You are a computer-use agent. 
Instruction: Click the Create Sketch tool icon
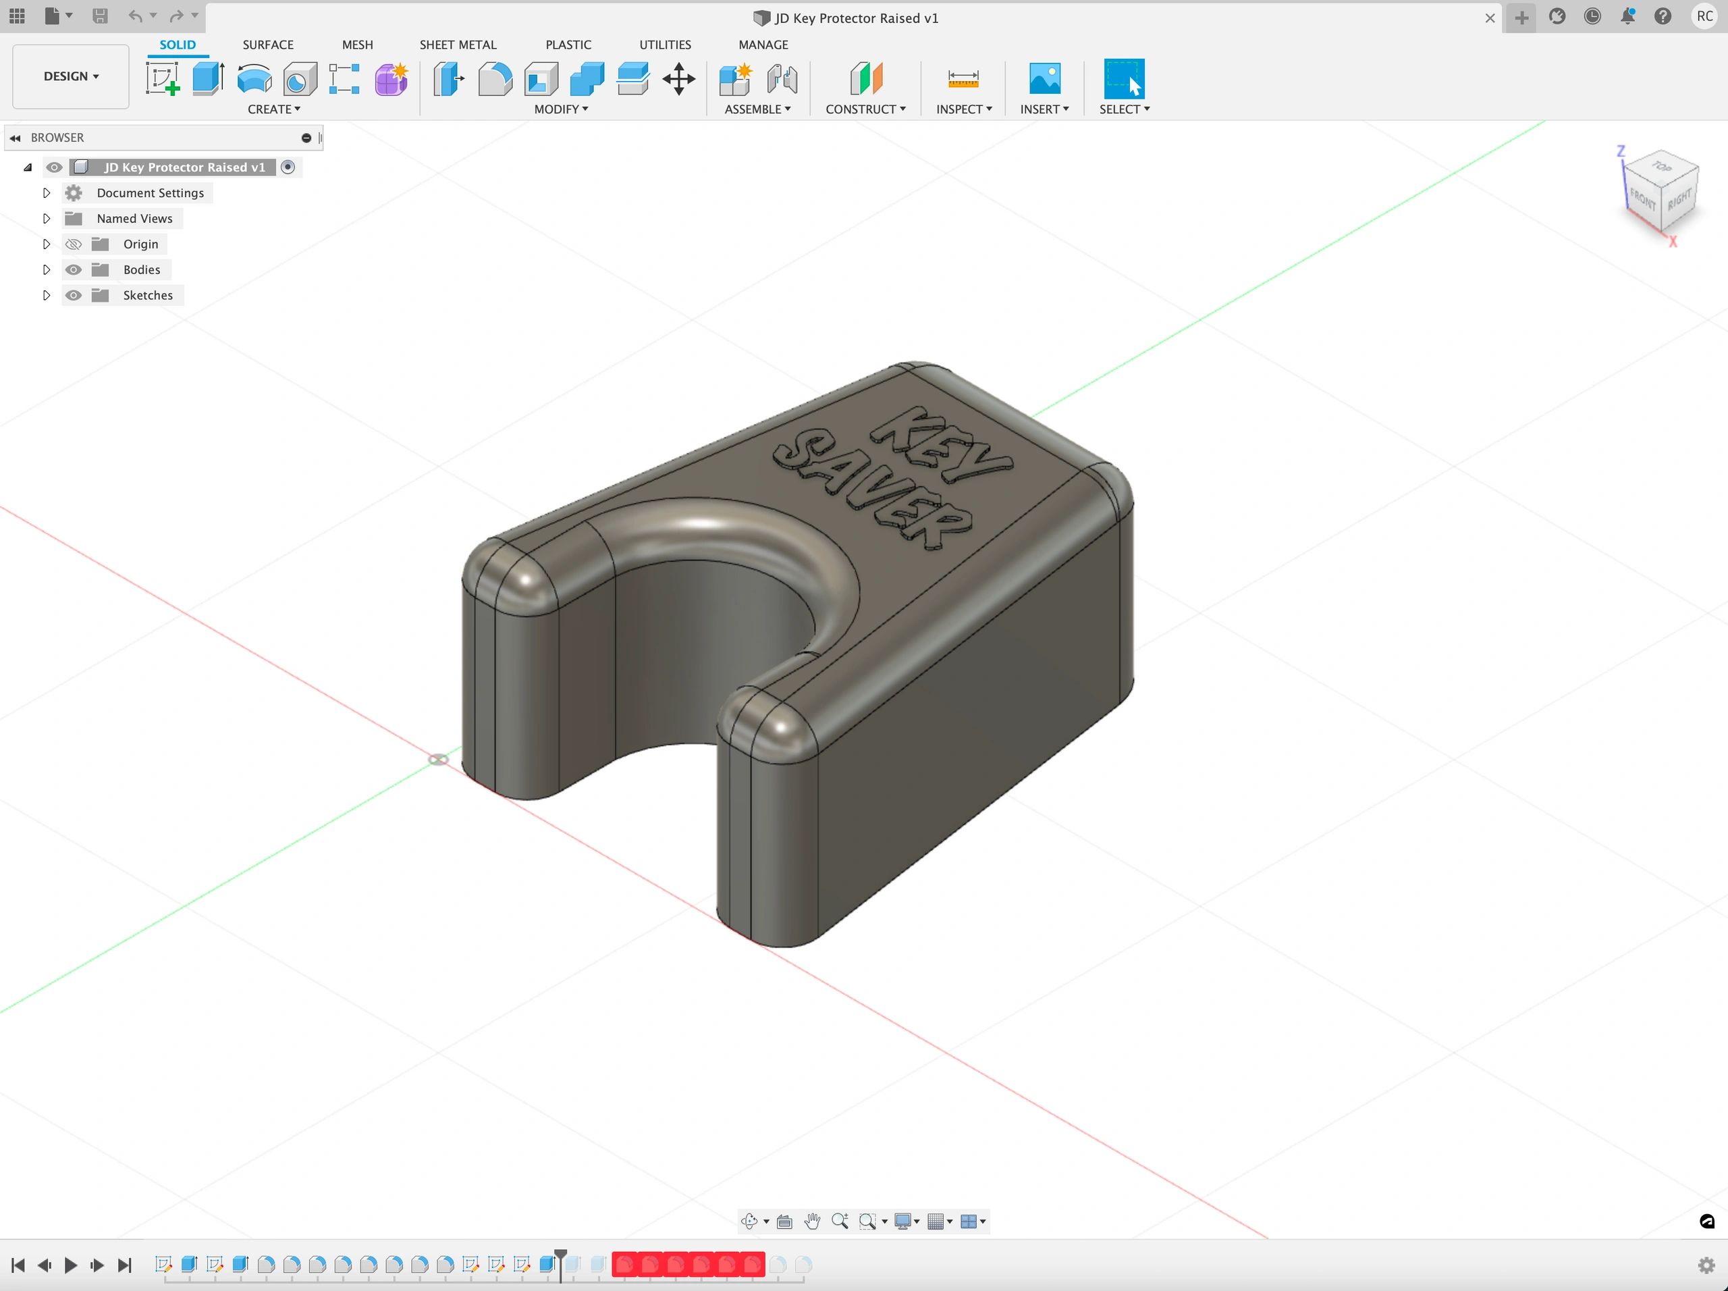pos(163,79)
